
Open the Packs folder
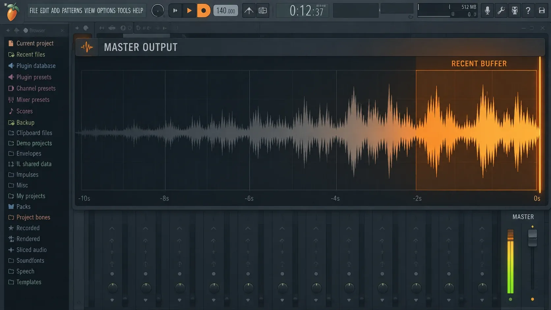pos(19,207)
